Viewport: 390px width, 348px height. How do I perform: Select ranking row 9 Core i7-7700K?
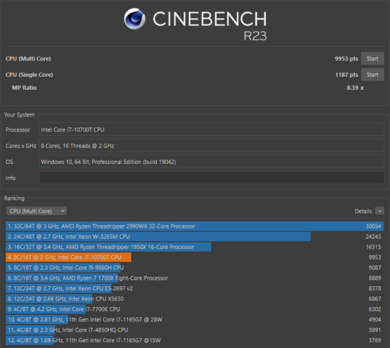(195, 309)
